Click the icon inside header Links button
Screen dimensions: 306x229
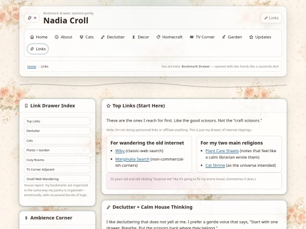[x=266, y=18]
